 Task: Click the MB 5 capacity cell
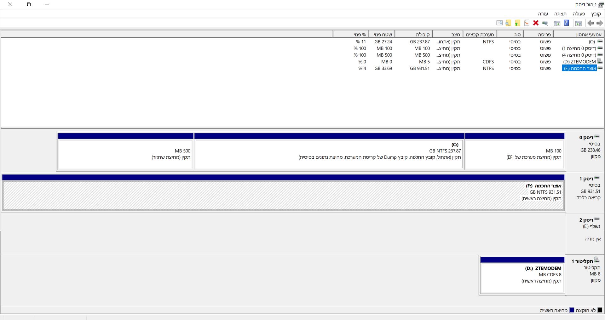click(x=424, y=62)
